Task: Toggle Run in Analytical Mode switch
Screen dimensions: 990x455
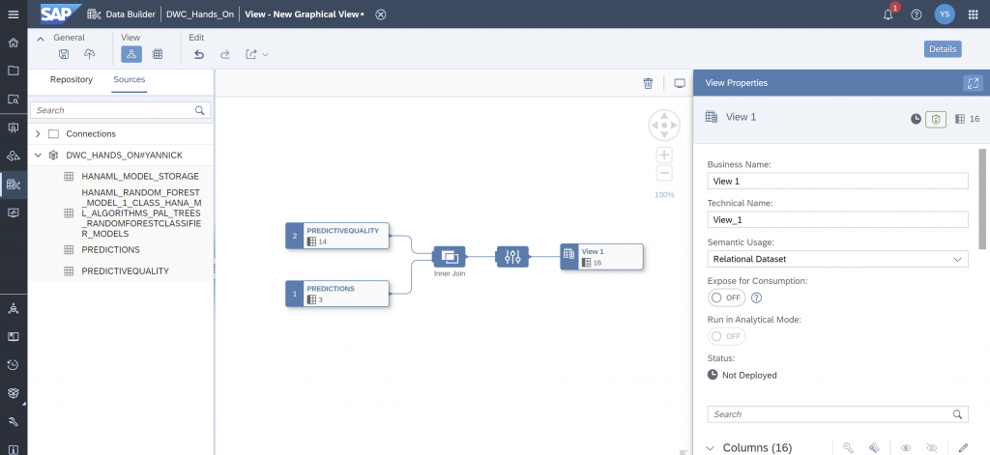Action: coord(726,336)
